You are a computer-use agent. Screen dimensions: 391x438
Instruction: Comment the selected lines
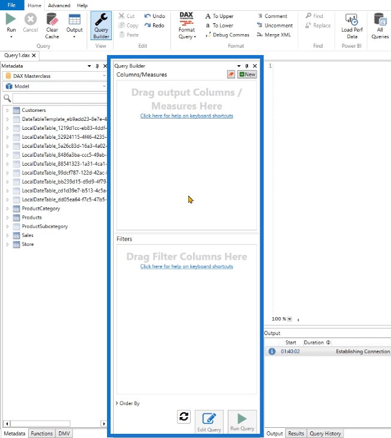[x=272, y=16]
